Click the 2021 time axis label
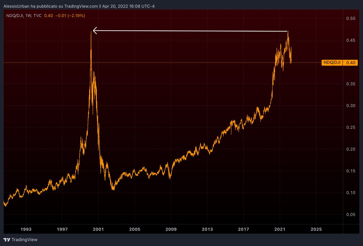This screenshot has height=246, width=363. 280,229
